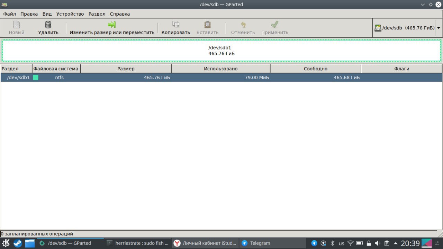This screenshot has height=249, width=443.
Task: Click the battery tray icon
Action: click(360, 243)
